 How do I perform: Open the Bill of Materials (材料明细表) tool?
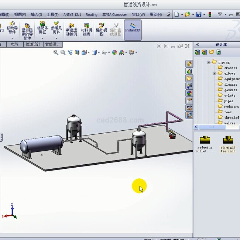[x=86, y=30]
